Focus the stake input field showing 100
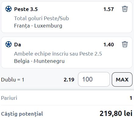The height and width of the screenshot is (119, 134). click(x=94, y=79)
